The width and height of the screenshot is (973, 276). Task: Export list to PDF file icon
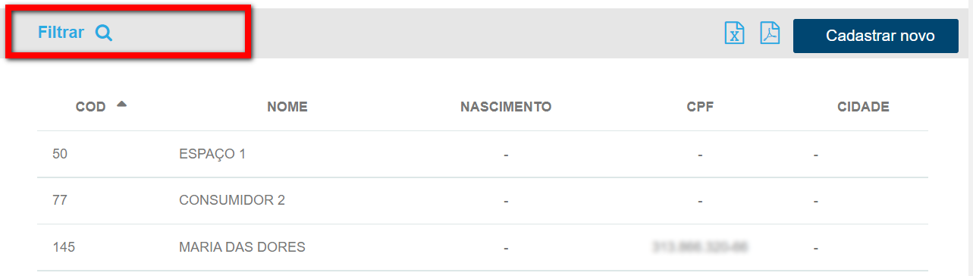coord(770,33)
